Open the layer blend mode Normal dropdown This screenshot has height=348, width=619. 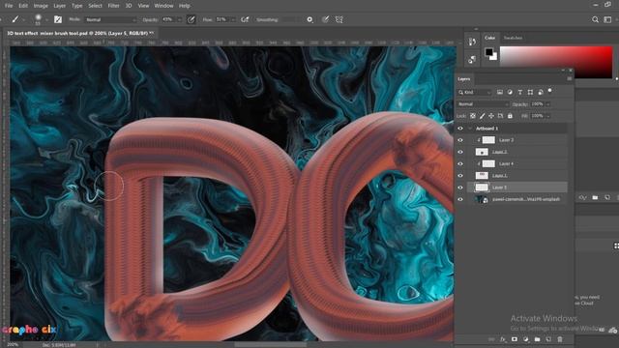pos(484,103)
